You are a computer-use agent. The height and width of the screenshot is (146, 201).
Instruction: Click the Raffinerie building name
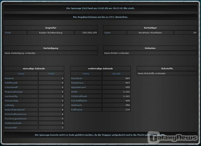(77, 110)
